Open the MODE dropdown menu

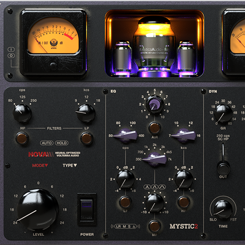coord(40,166)
